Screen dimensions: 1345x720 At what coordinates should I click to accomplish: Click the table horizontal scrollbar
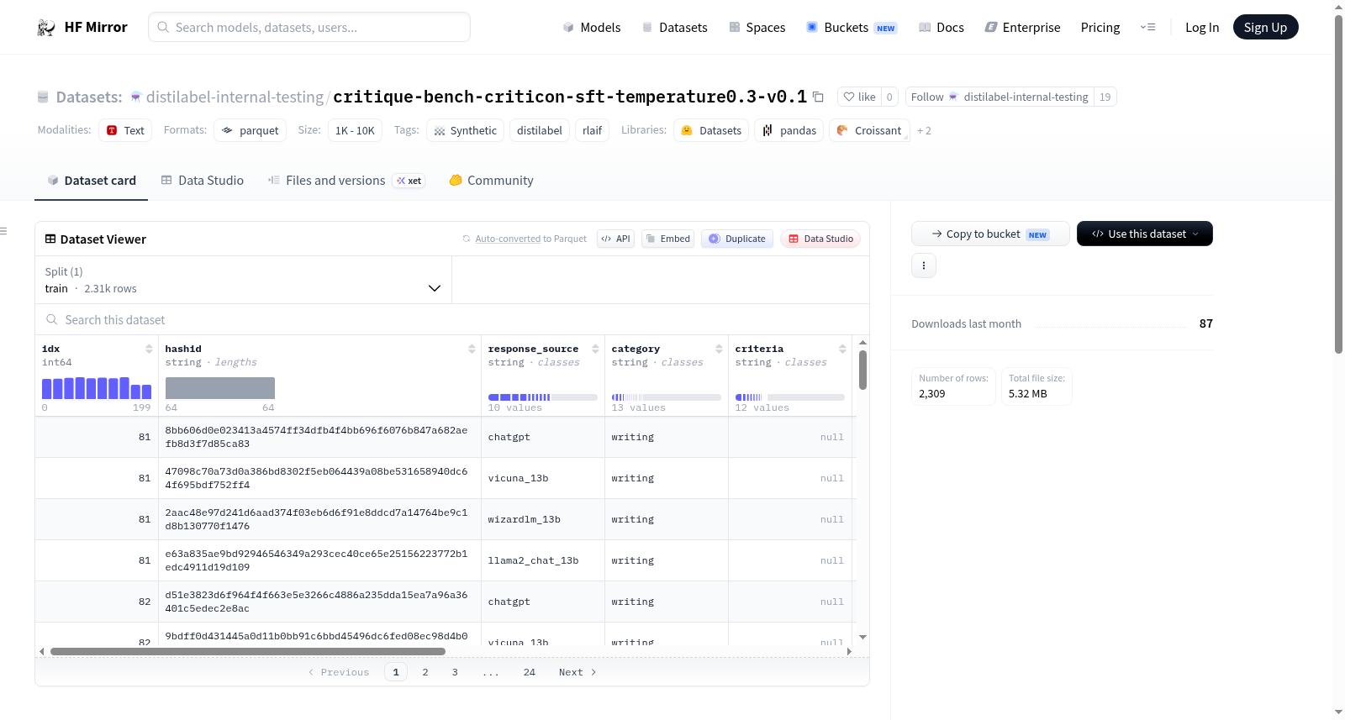pyautogui.click(x=248, y=651)
